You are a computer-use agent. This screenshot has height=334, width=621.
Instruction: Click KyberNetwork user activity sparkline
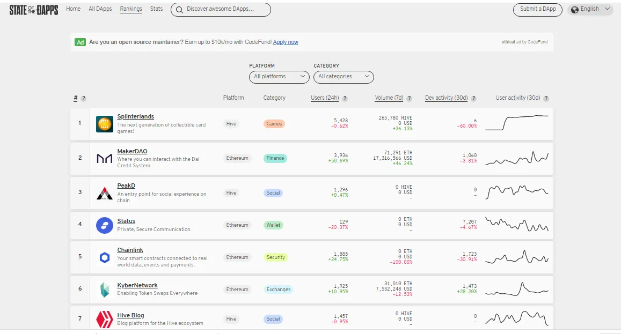click(517, 290)
